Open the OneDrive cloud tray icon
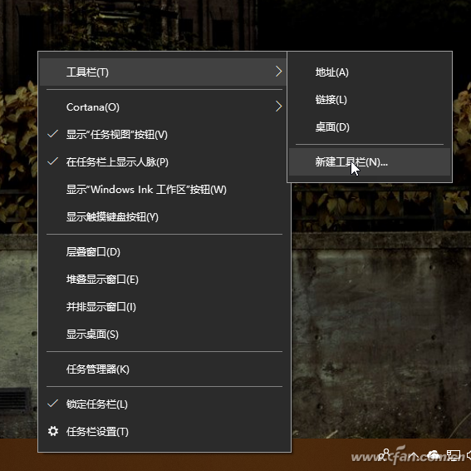471x471 pixels. coord(433,455)
